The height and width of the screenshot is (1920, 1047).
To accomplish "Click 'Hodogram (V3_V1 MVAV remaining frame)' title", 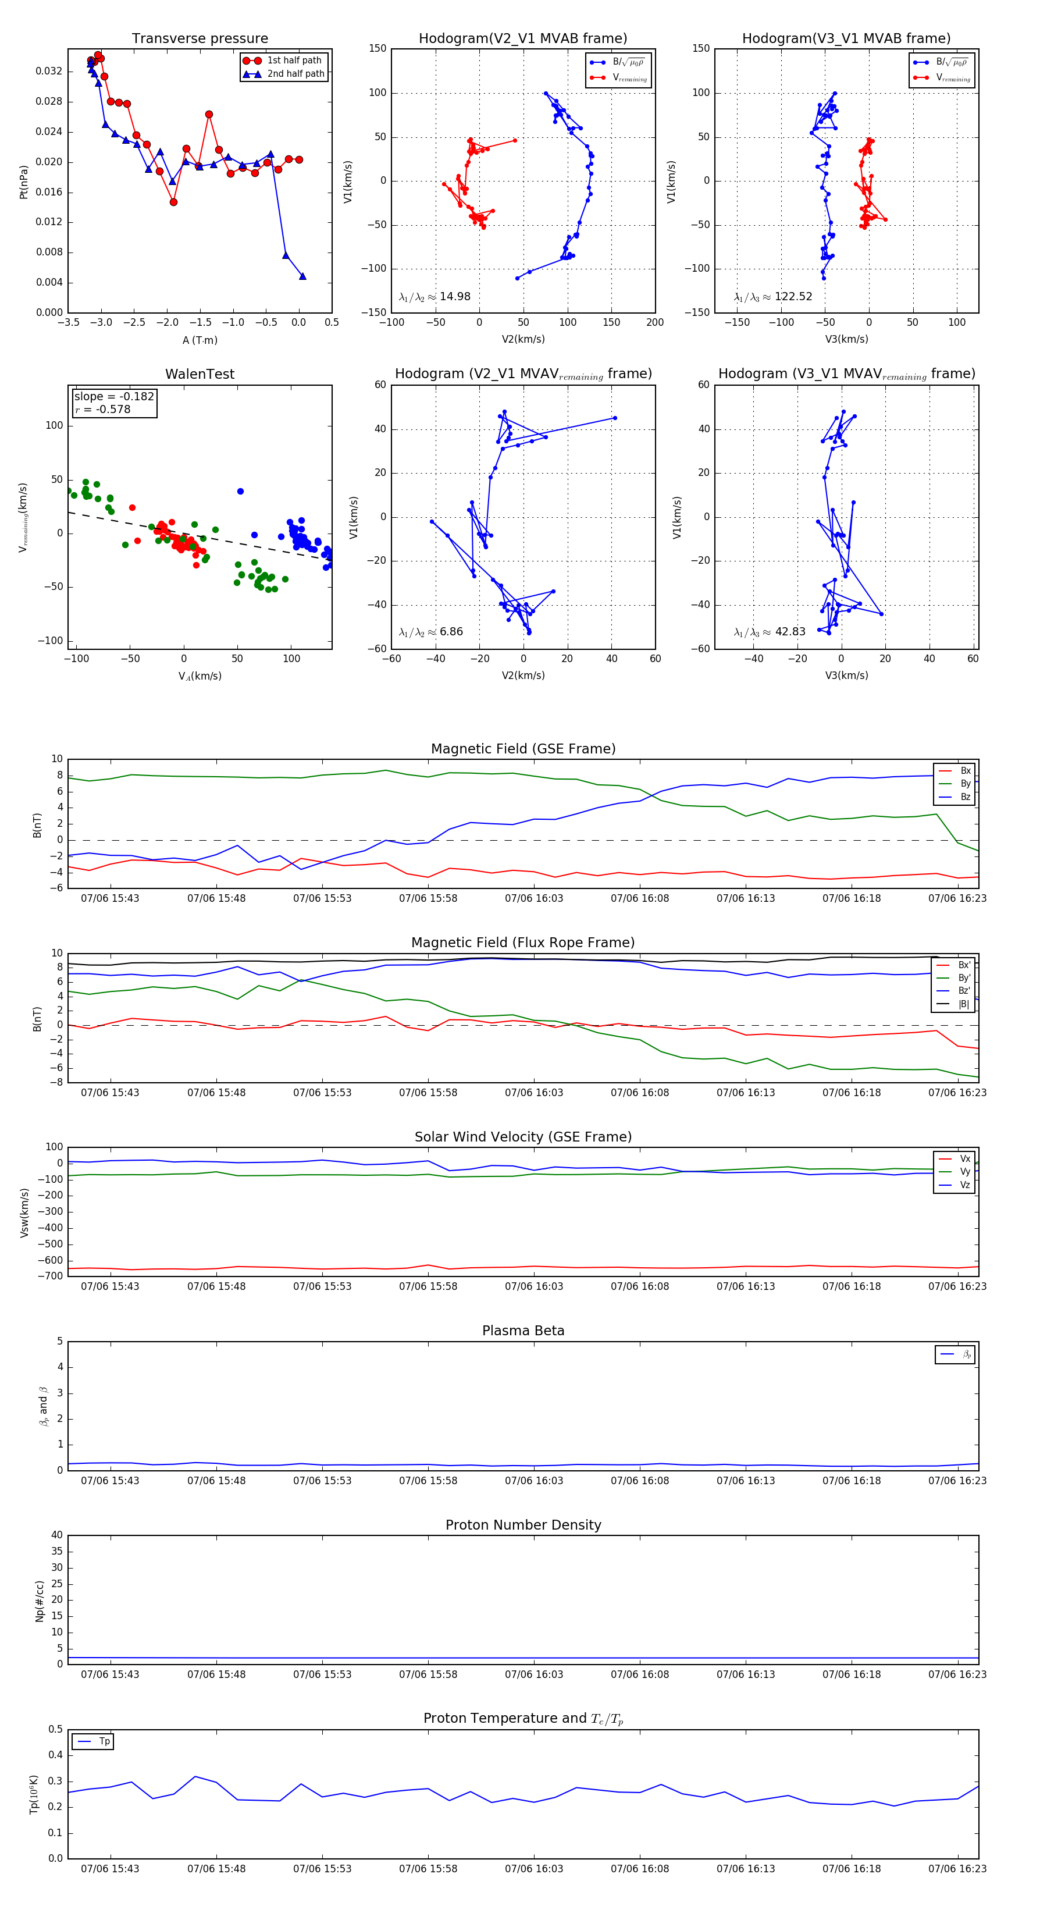I will coord(846,374).
